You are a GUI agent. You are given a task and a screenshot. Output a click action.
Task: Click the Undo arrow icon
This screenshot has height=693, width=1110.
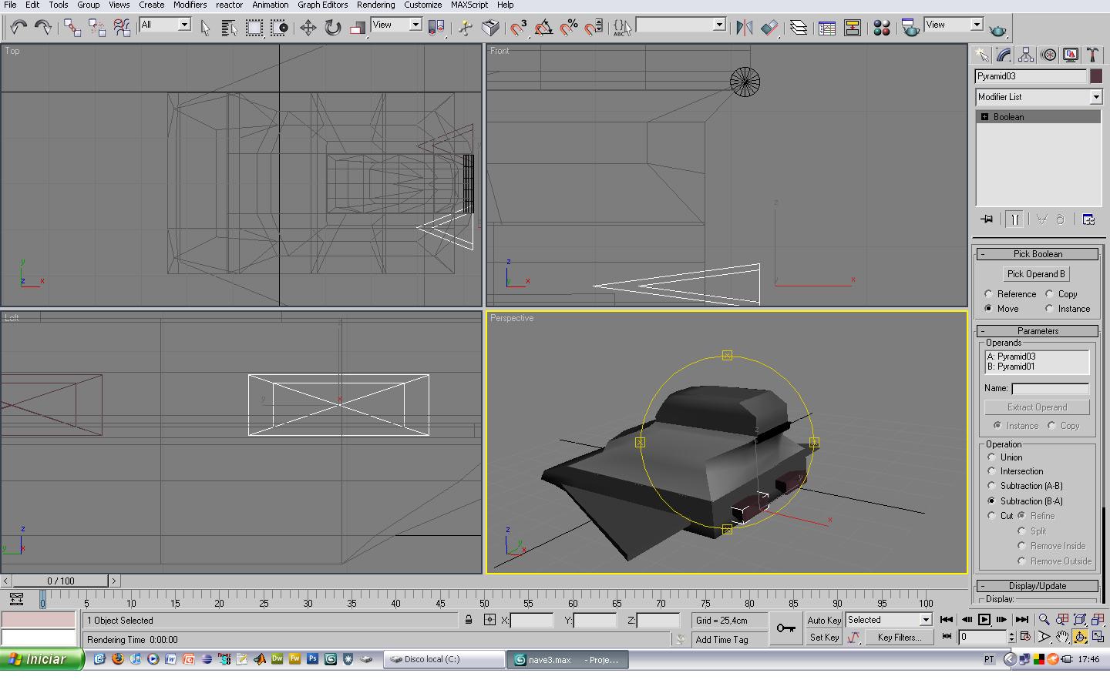18,28
